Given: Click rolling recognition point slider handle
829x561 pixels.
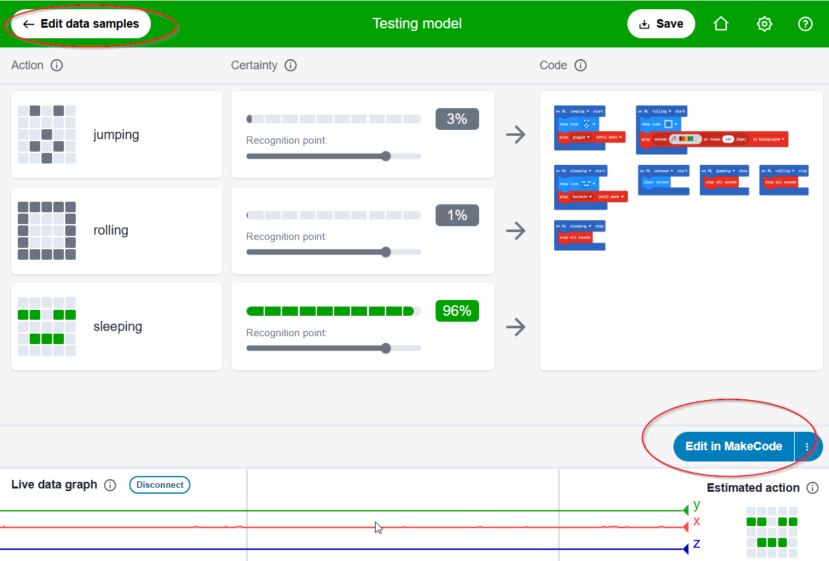Looking at the screenshot, I should [x=386, y=252].
